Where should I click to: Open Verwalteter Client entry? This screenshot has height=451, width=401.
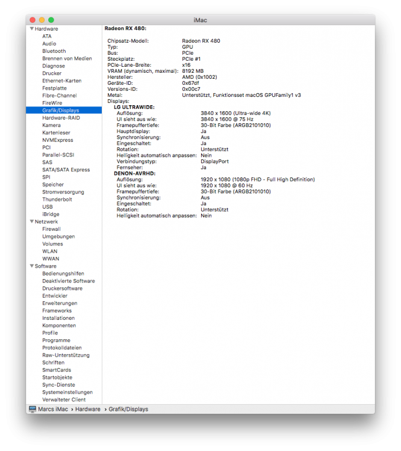64,400
